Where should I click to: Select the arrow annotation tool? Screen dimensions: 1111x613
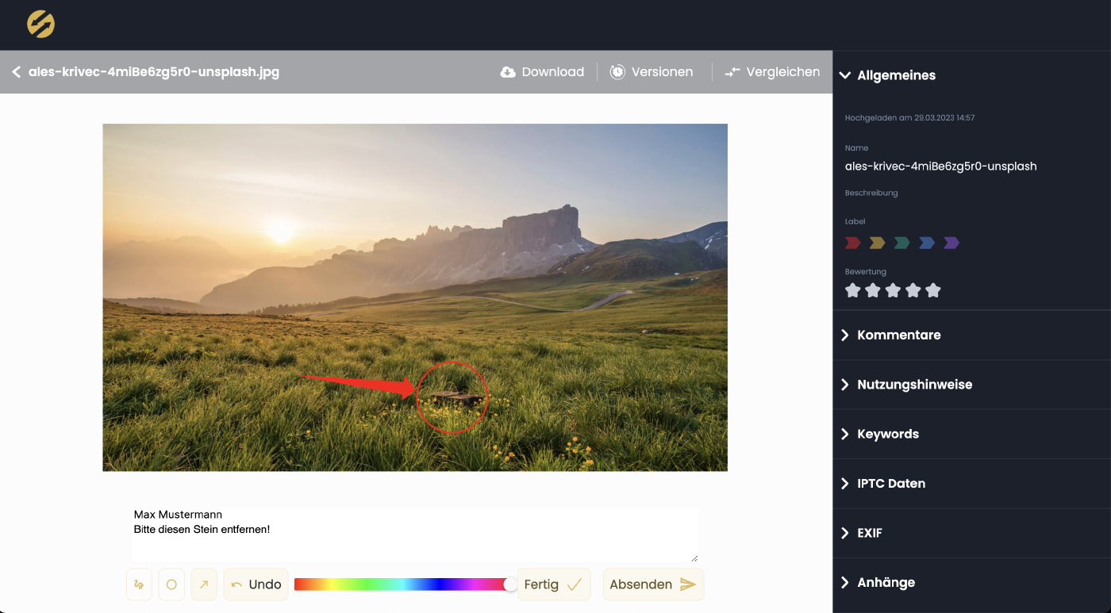tap(204, 584)
